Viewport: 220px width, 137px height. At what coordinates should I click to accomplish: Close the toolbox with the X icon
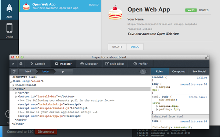(13, 64)
